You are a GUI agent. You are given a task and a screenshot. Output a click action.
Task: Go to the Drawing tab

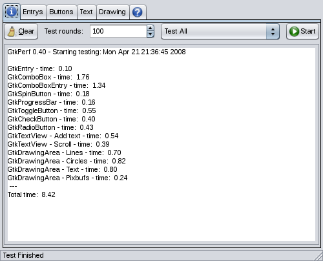click(112, 12)
